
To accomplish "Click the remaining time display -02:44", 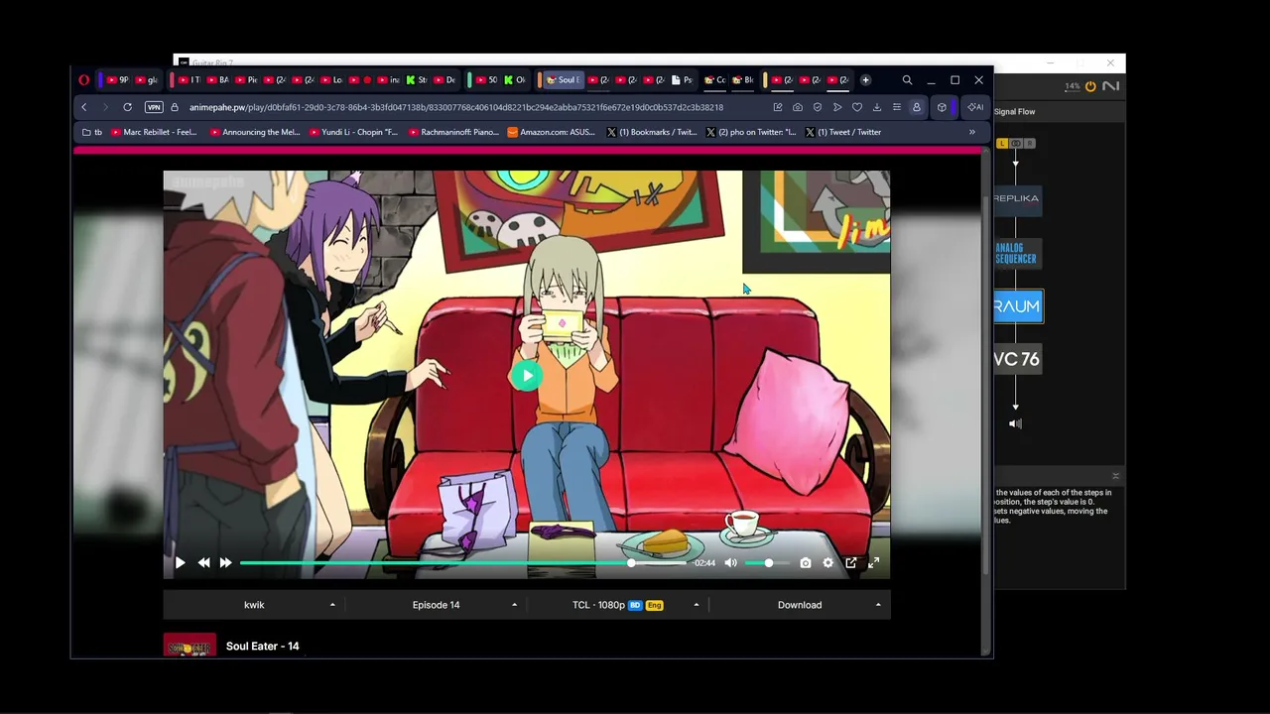I will (704, 562).
